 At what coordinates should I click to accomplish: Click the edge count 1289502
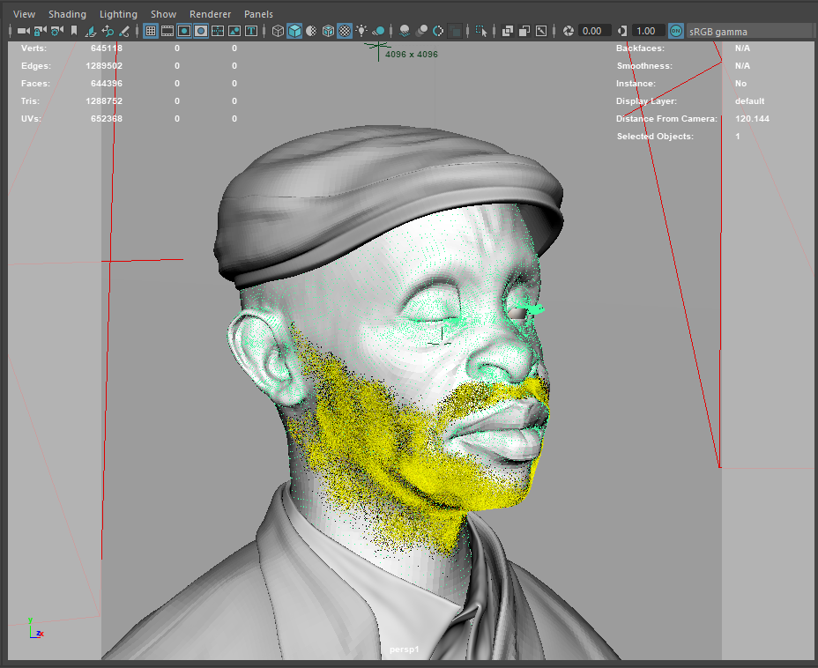[x=104, y=66]
